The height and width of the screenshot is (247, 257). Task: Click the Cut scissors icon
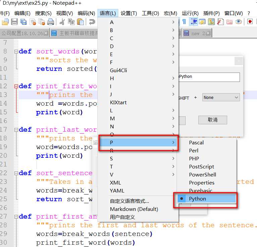point(62,22)
